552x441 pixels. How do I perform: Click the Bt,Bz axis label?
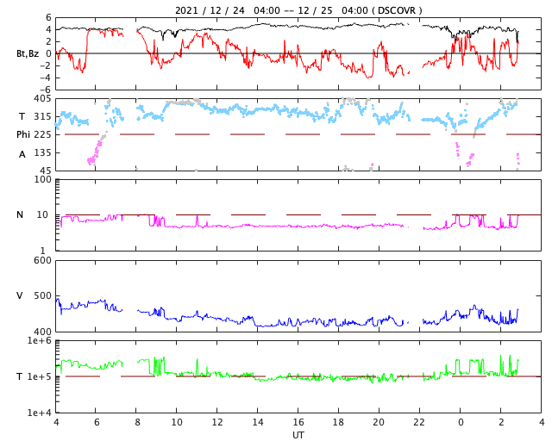(28, 53)
